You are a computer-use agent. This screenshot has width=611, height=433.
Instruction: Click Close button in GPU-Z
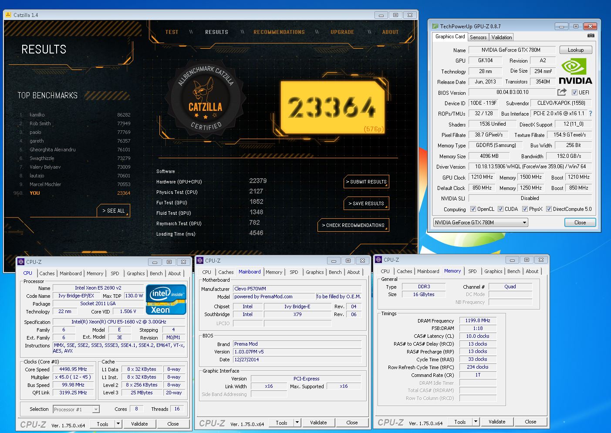click(580, 223)
